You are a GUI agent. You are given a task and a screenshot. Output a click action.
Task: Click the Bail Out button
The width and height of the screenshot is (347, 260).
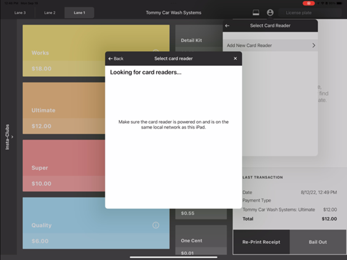[318, 242]
